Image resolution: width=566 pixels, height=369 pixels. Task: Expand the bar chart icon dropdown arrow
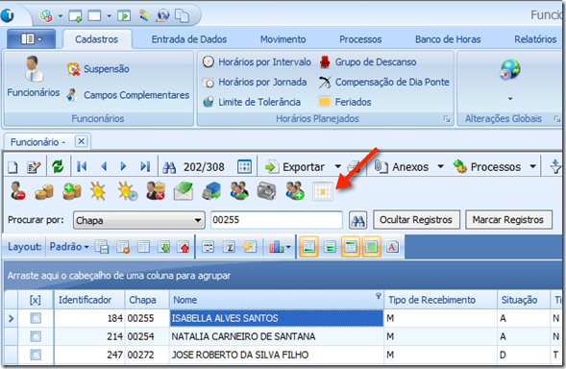[x=288, y=248]
